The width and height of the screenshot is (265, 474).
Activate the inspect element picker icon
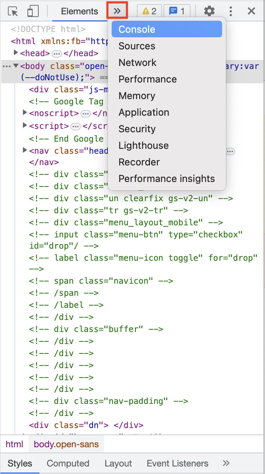pos(13,11)
